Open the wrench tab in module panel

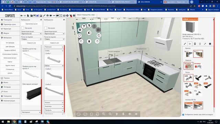click(x=205, y=44)
